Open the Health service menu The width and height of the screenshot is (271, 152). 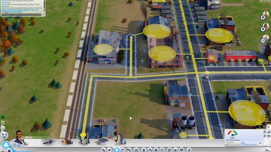156,150
